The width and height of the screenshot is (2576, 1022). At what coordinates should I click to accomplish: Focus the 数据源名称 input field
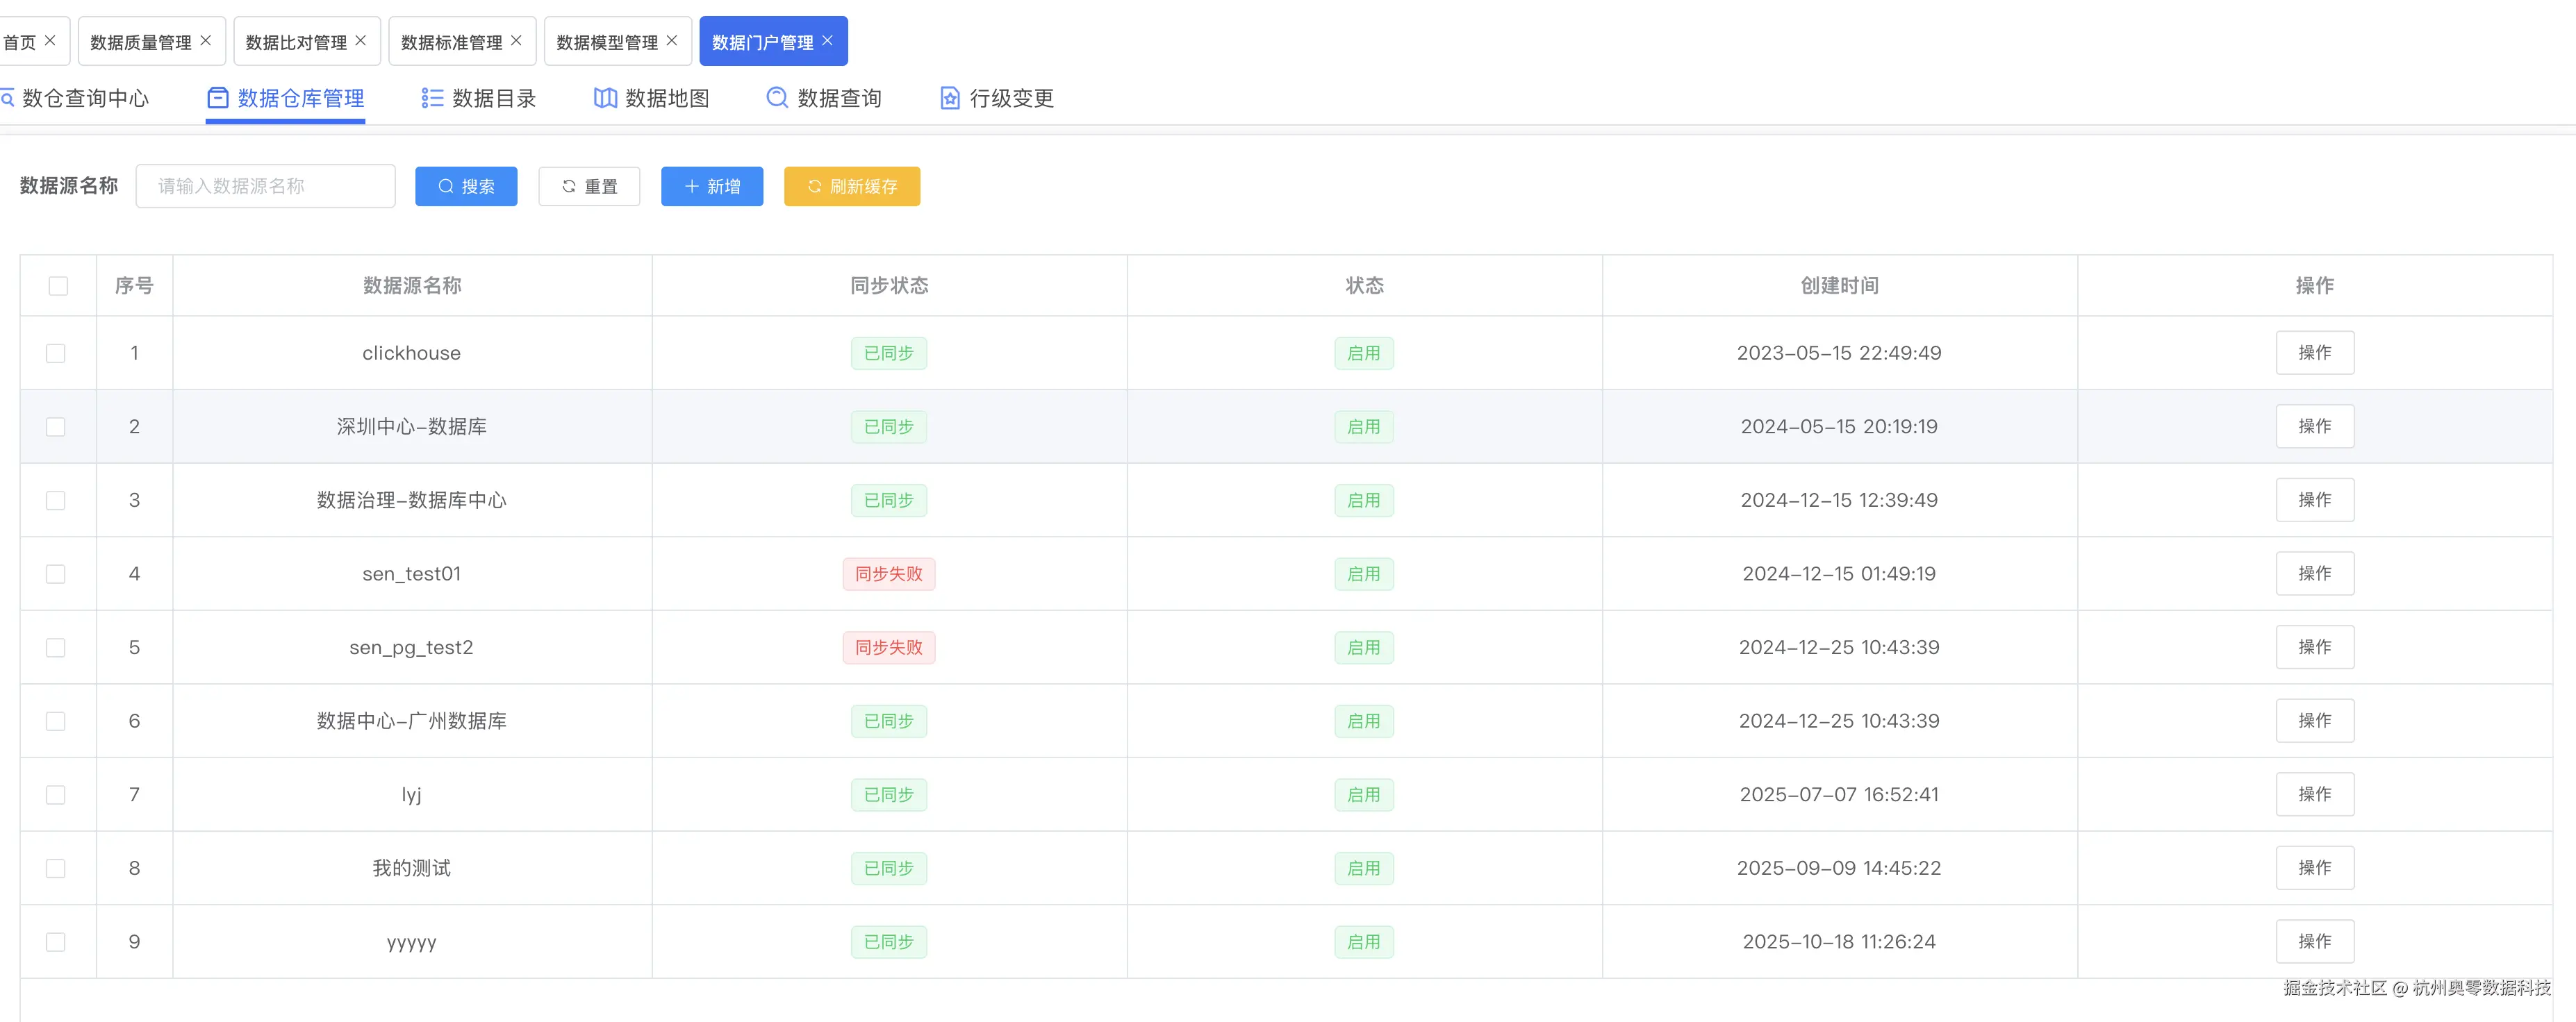tap(265, 187)
